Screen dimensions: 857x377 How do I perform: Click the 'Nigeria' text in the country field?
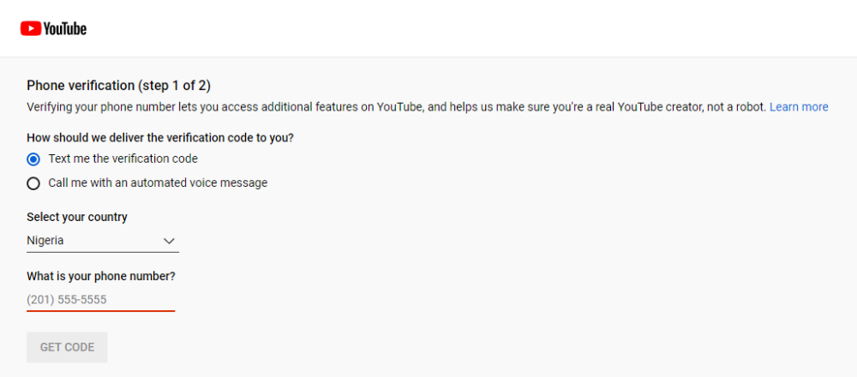[45, 241]
